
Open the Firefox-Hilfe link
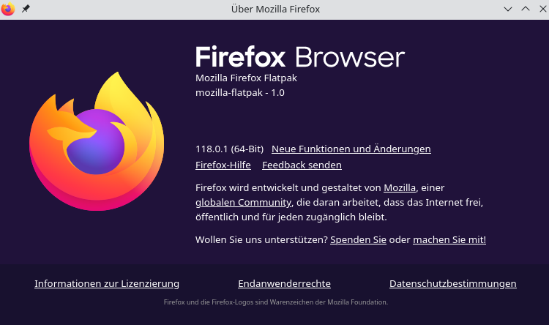point(223,165)
